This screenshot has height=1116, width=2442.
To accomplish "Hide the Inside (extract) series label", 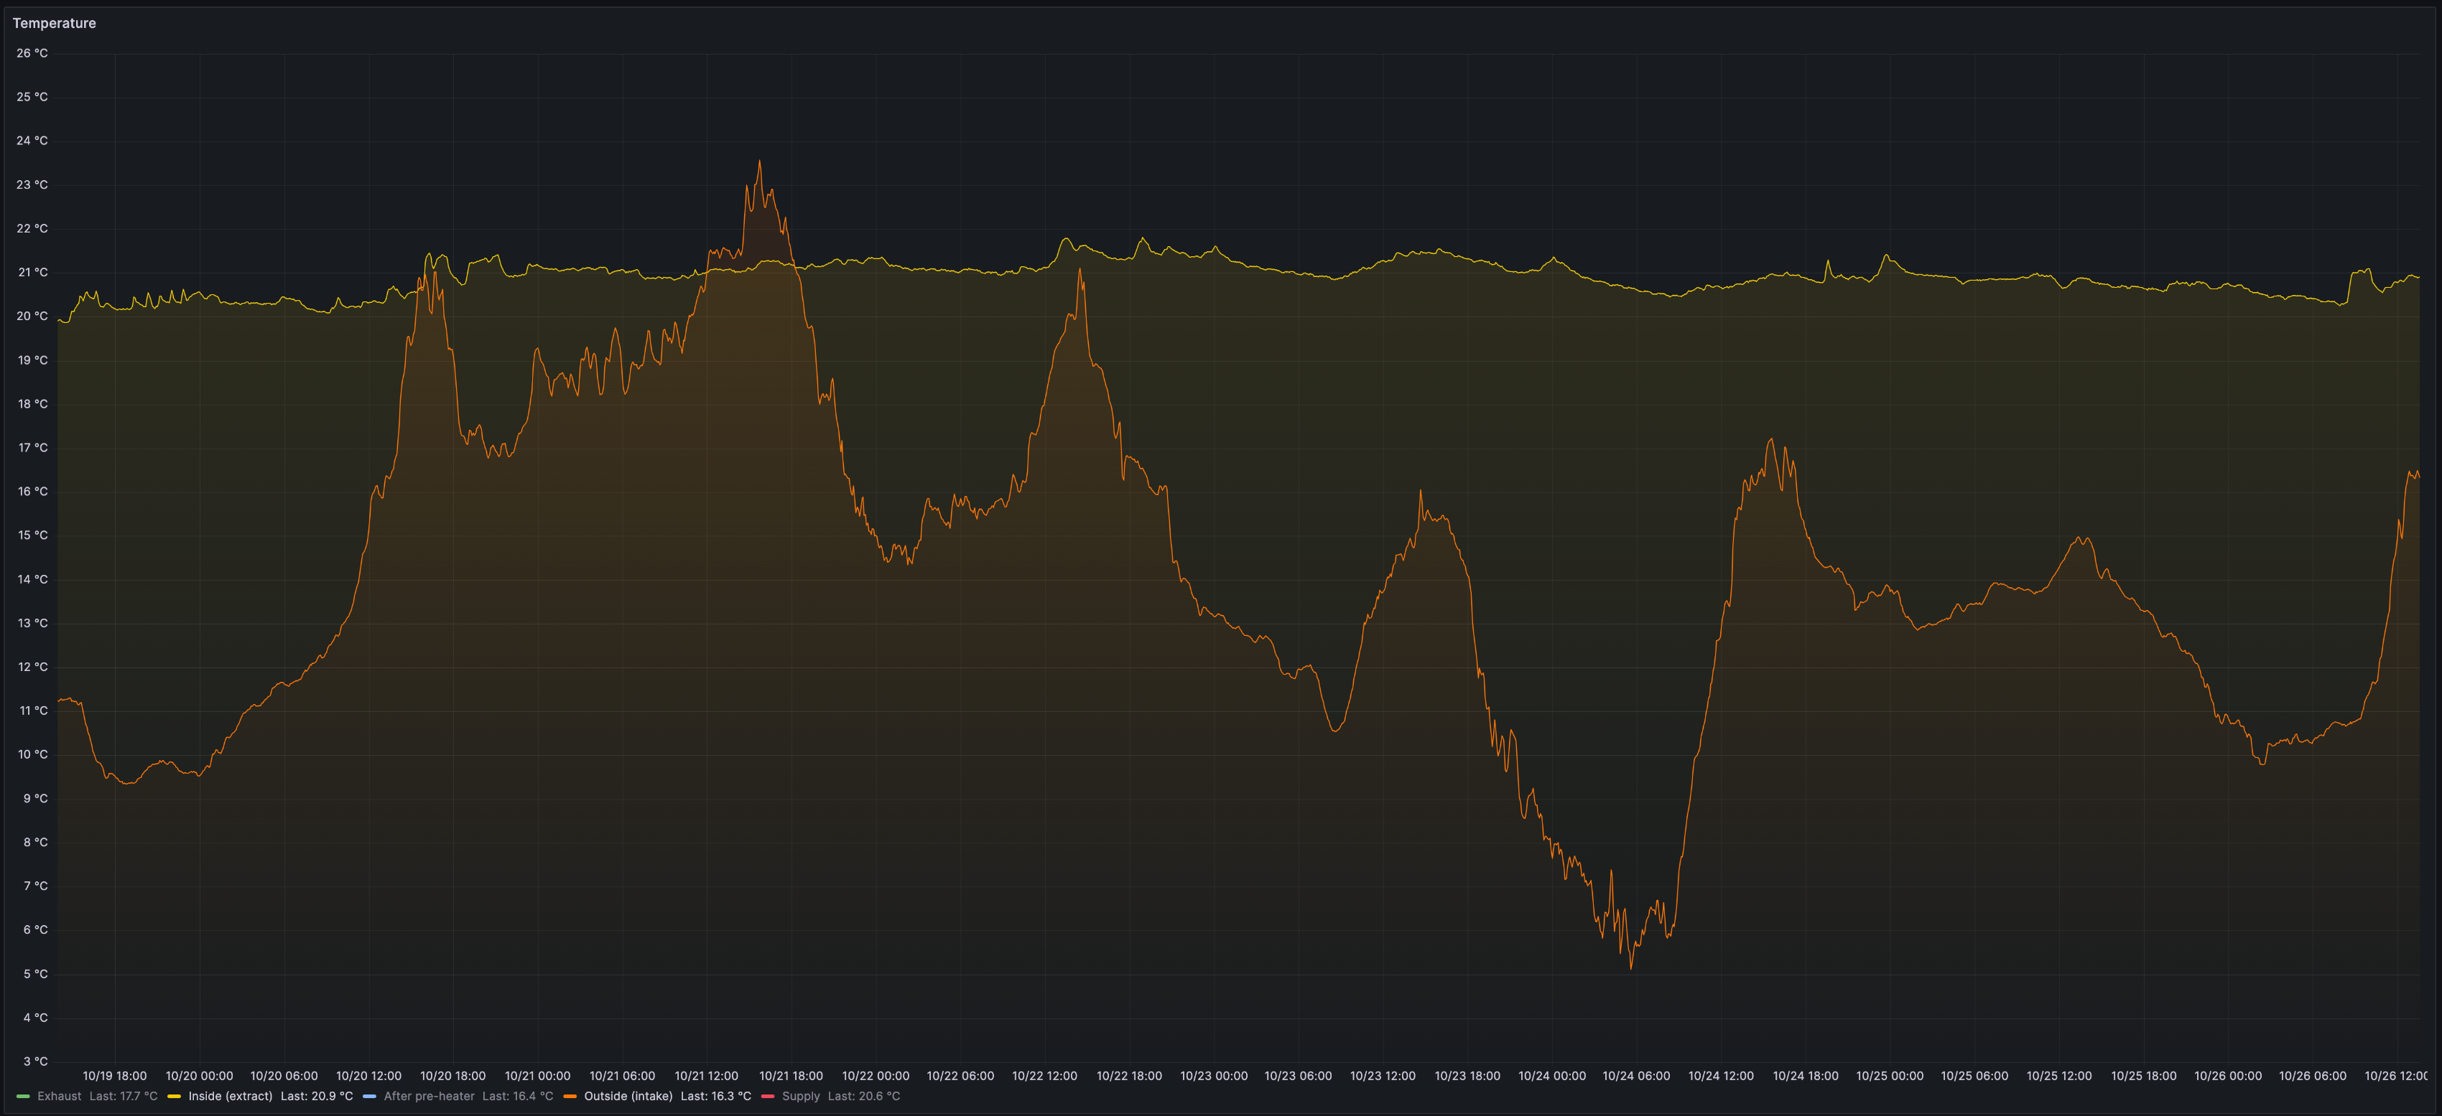I will [x=231, y=1096].
